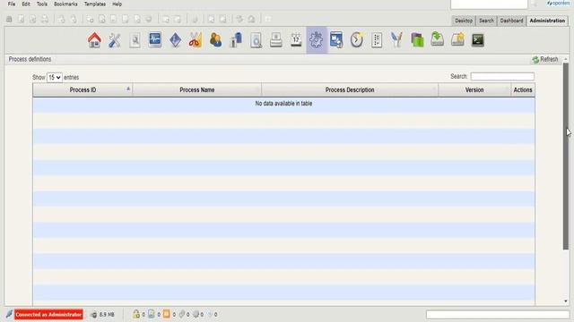Open the calendar icon showing 12
The width and height of the screenshot is (574, 322).
tap(296, 40)
